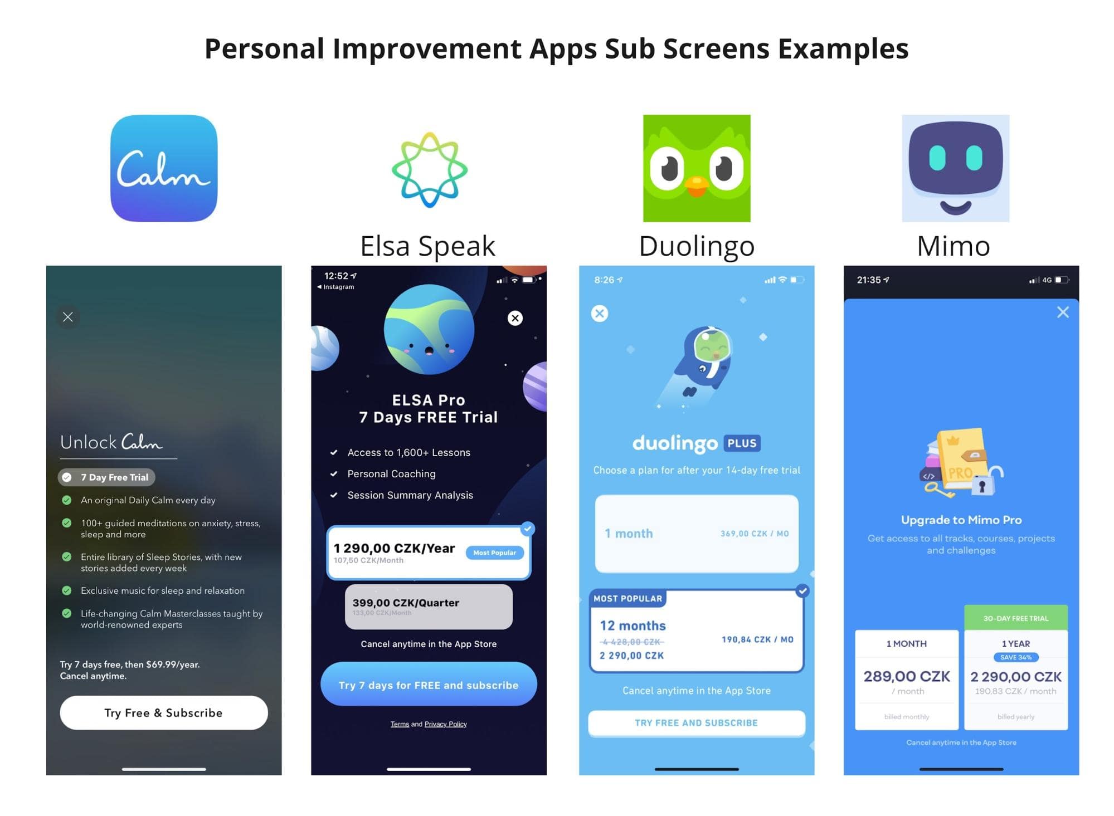This screenshot has height=816, width=1114.
Task: Click the dismiss X on Calm screen
Action: [69, 317]
